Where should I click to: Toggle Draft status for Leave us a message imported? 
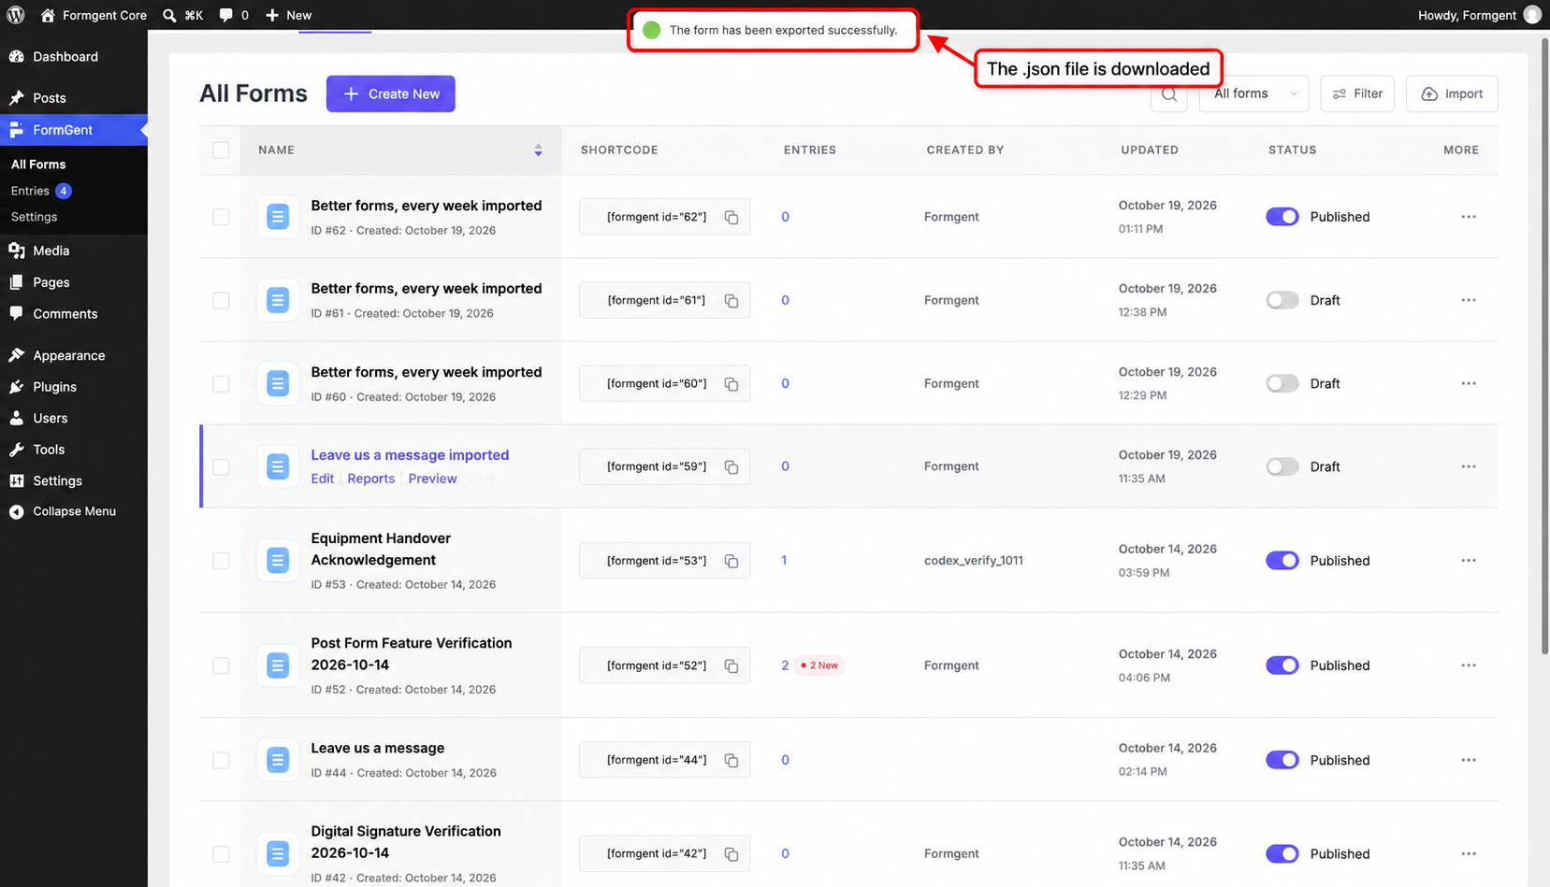1282,466
